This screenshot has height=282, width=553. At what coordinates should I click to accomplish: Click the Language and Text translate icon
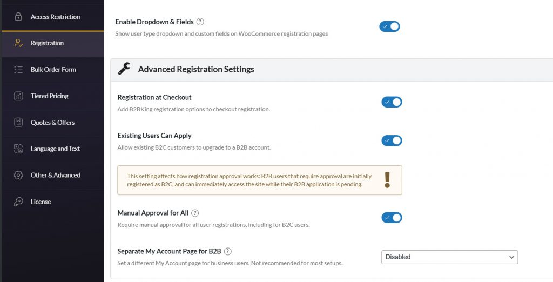(18, 149)
